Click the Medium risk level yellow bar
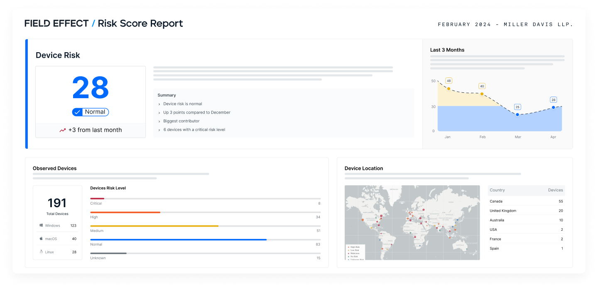Screen dimensions: 598x290 click(154, 226)
